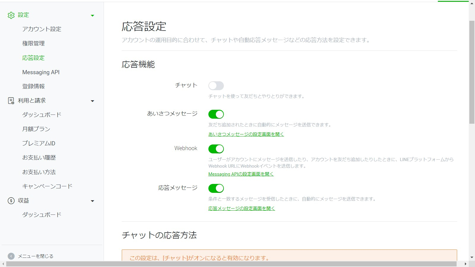Collapse the 設定 section arrow

click(x=92, y=15)
